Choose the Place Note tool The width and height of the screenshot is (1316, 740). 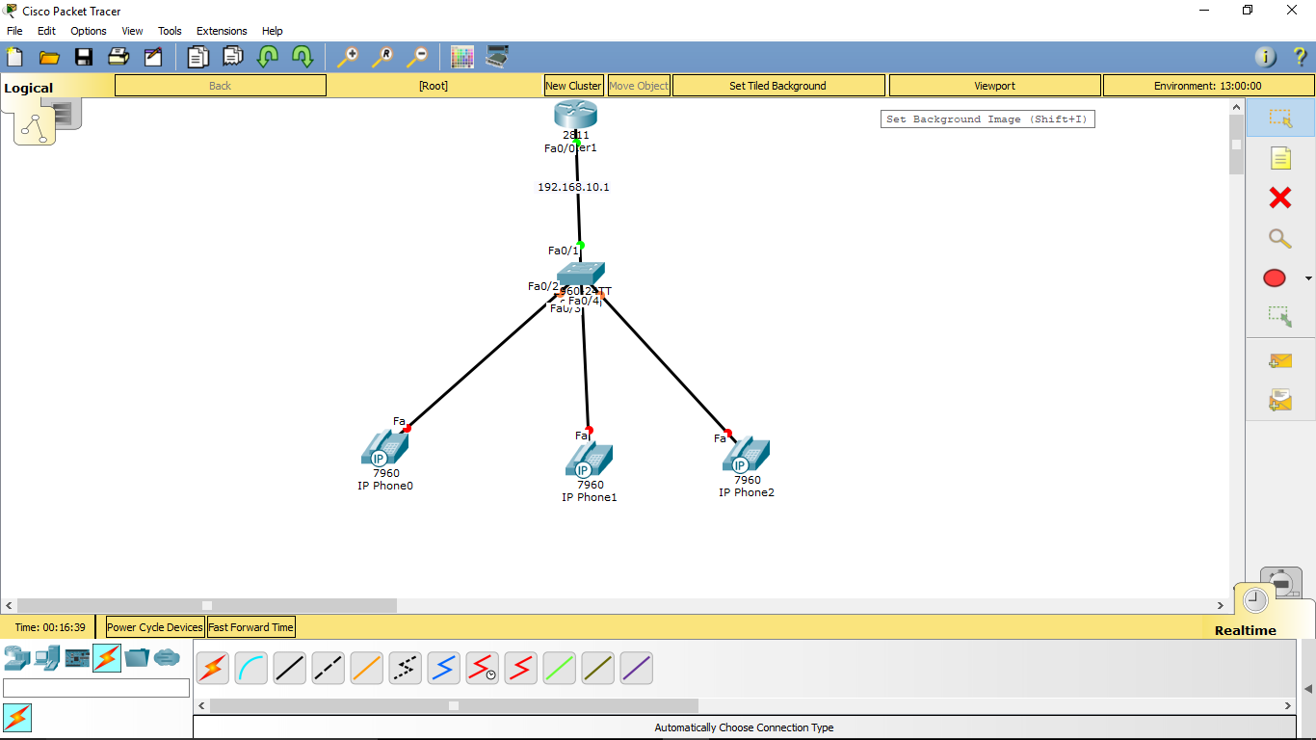[x=1279, y=157]
